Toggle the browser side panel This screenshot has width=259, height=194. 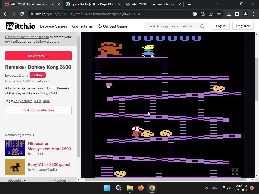tap(237, 14)
